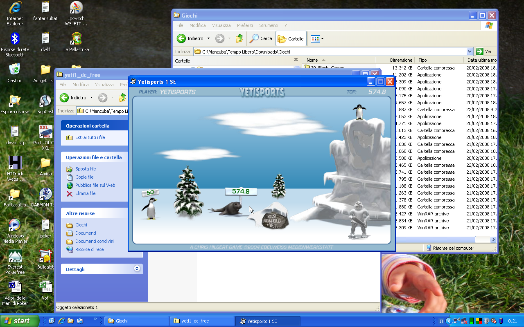Select the poker text file on desktop
This screenshot has width=524, height=327.
(x=45, y=228)
